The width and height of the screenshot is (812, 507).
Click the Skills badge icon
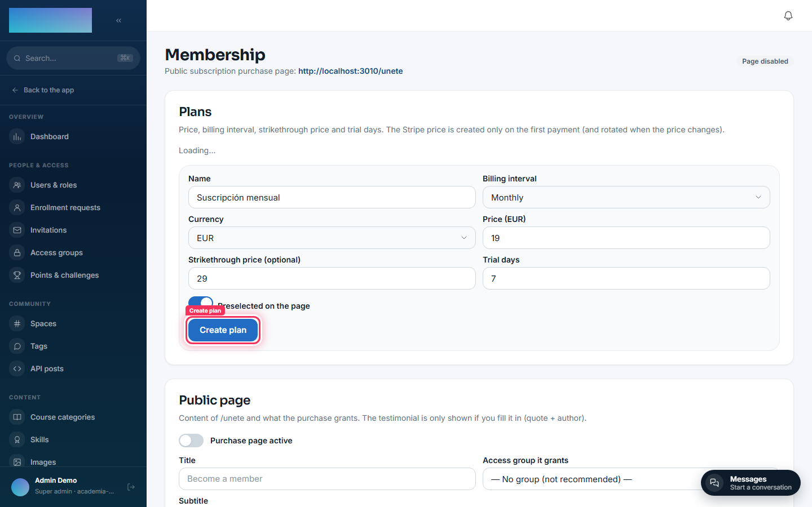[x=17, y=440]
